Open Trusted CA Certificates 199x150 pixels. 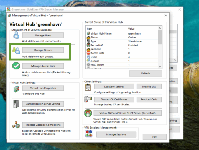(114, 99)
